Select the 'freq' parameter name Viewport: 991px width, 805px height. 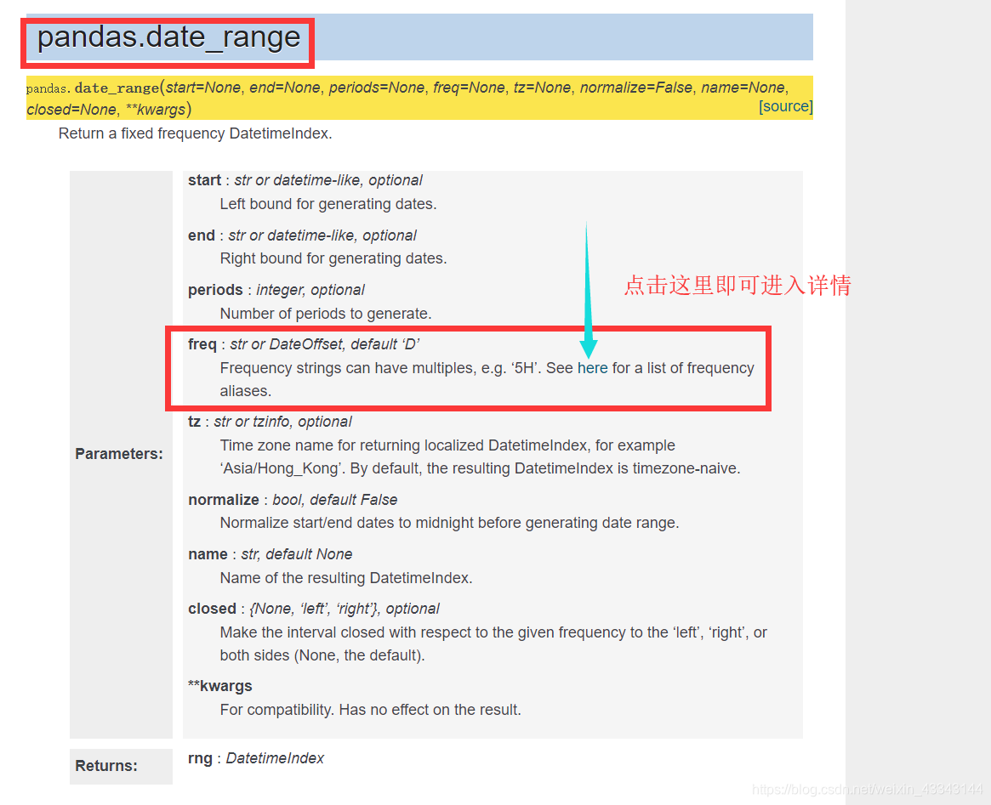pyautogui.click(x=202, y=344)
